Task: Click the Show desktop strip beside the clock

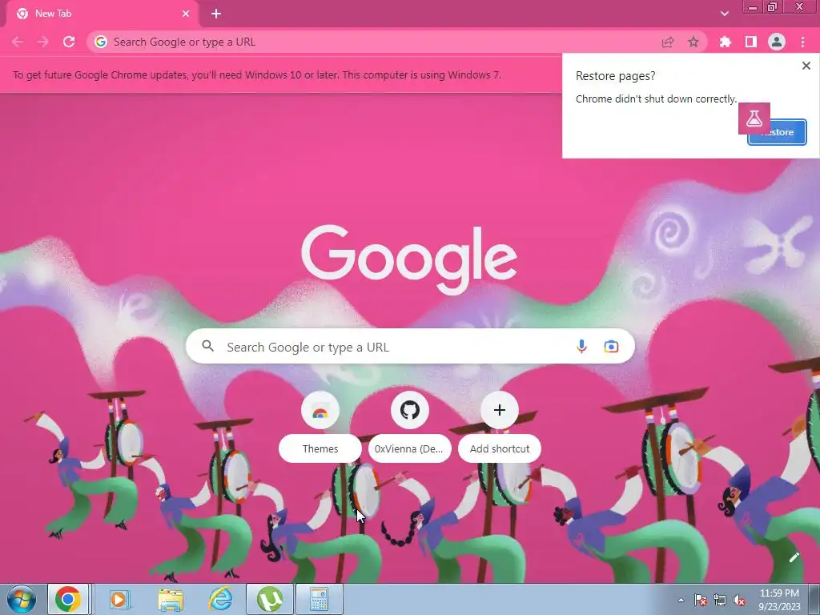Action: pyautogui.click(x=814, y=599)
